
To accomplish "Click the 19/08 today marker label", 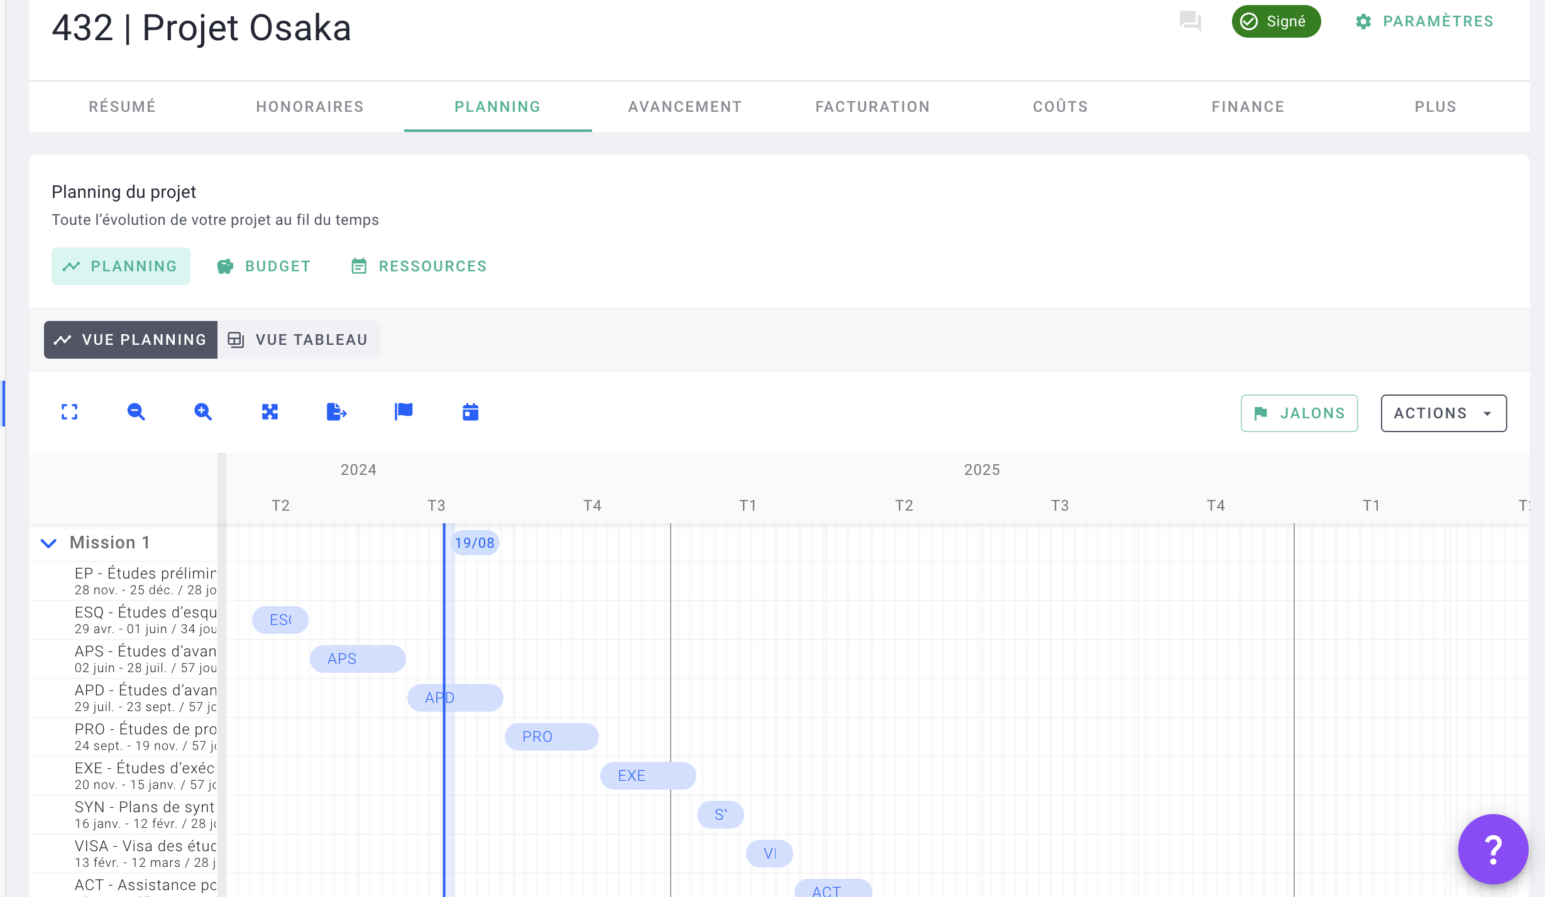I will (x=475, y=543).
